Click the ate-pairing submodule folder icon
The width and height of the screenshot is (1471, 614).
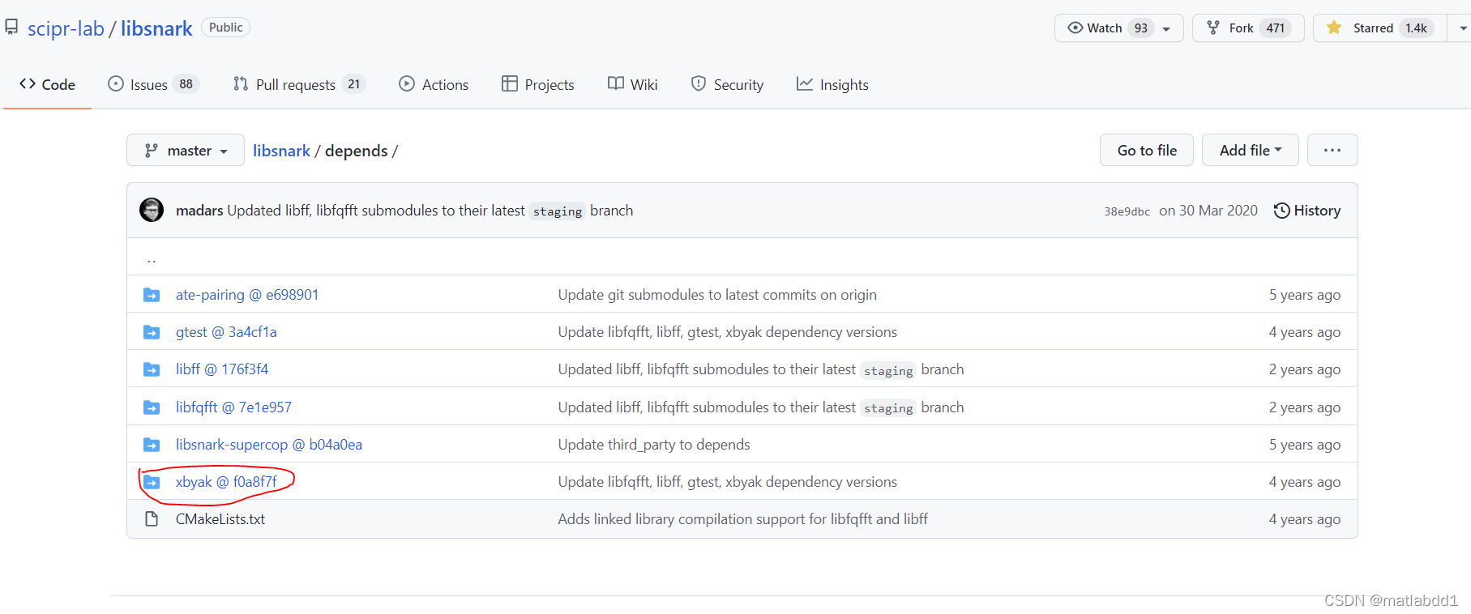(152, 295)
